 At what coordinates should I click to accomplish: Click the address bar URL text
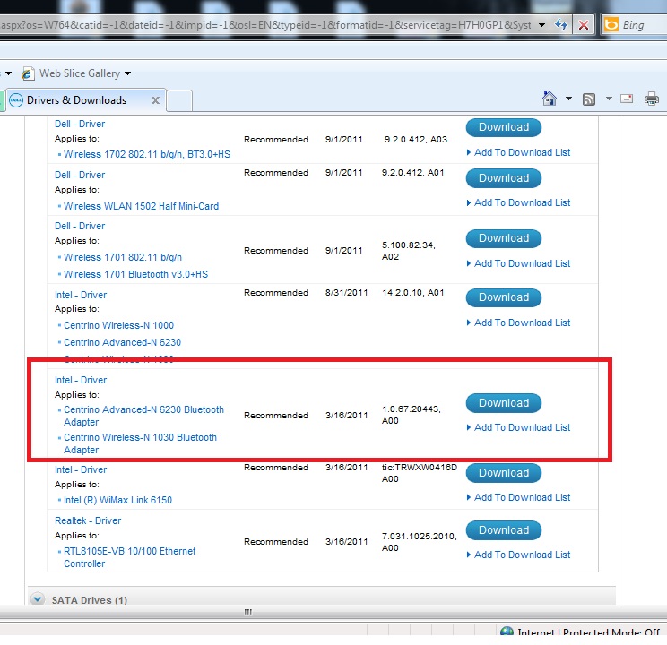click(266, 25)
